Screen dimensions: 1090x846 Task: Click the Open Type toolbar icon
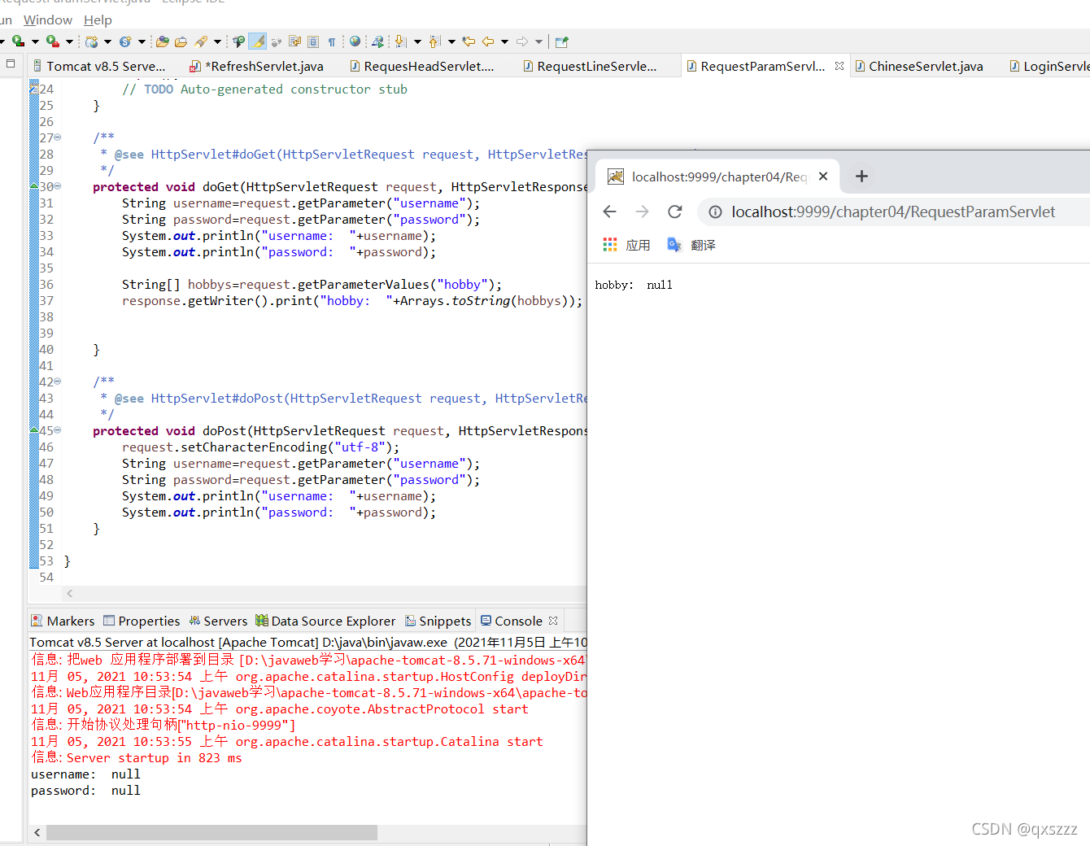pyautogui.click(x=162, y=41)
